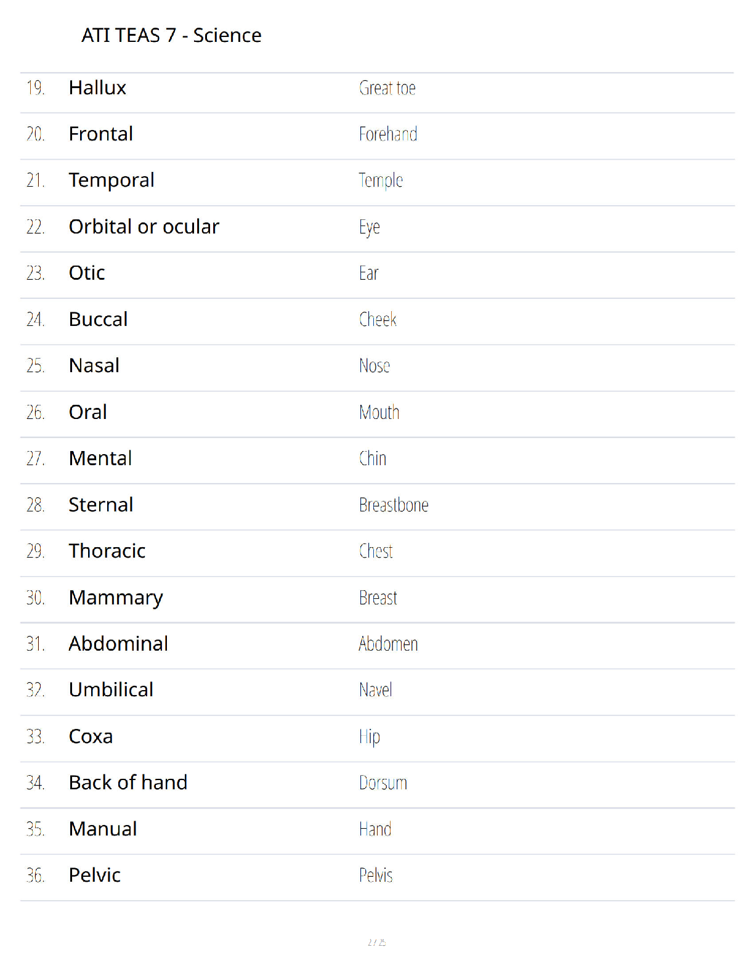Select the definition 'Mouth'
The width and height of the screenshot is (754, 976).
point(379,412)
